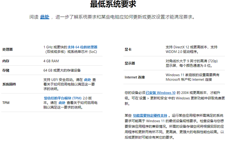Click the 64 GB 或更大的存储设备 value
Viewport: 229px width, 141px height.
62,70
